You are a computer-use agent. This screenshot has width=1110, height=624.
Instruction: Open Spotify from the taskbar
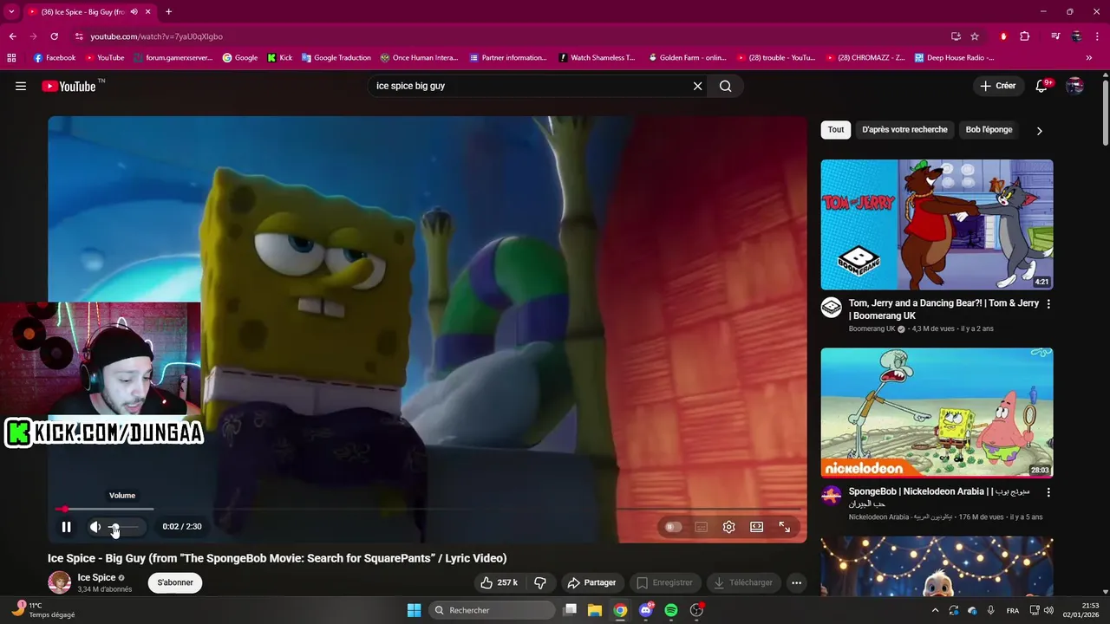click(671, 610)
